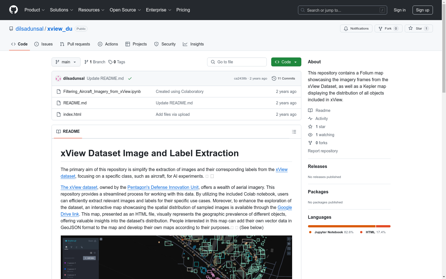Screen dimensions: 446x279
Task: Expand the green Code dropdown
Action: tap(286, 62)
